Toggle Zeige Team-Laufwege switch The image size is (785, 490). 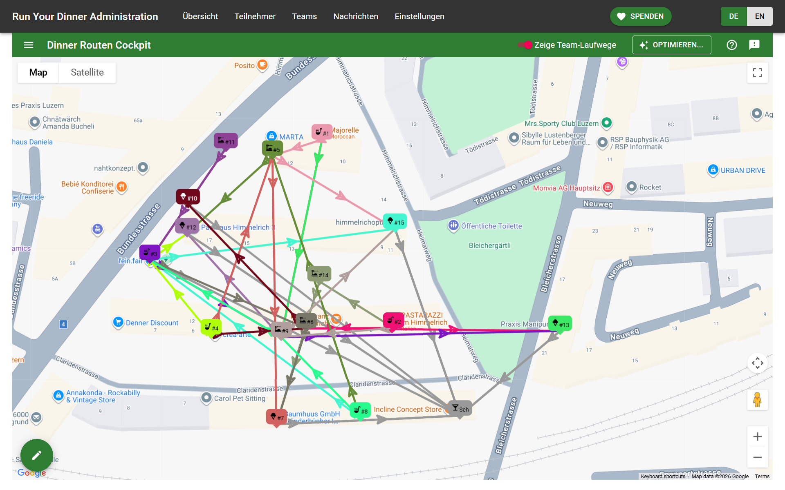pyautogui.click(x=525, y=45)
